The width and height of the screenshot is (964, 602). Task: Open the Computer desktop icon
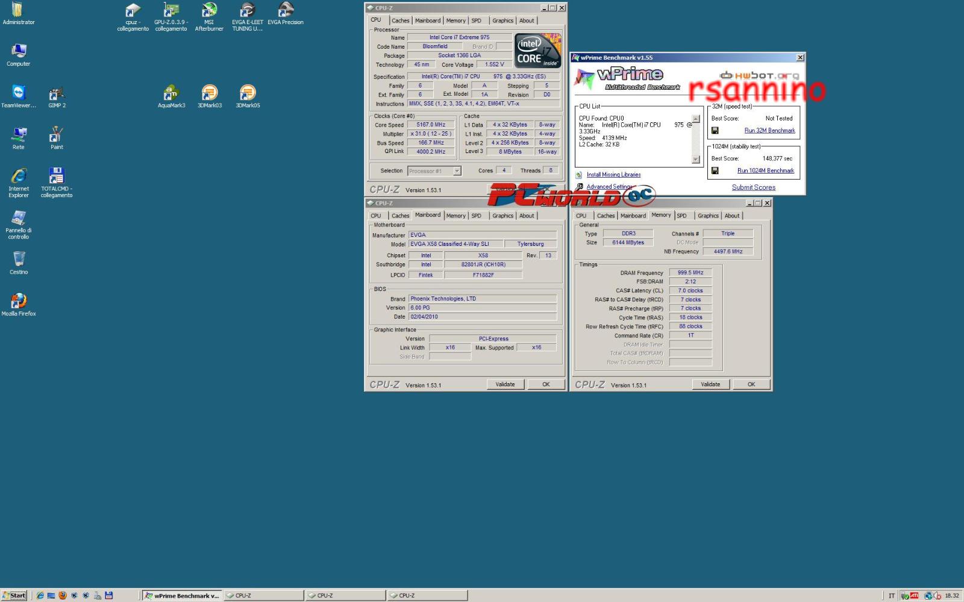[x=18, y=55]
